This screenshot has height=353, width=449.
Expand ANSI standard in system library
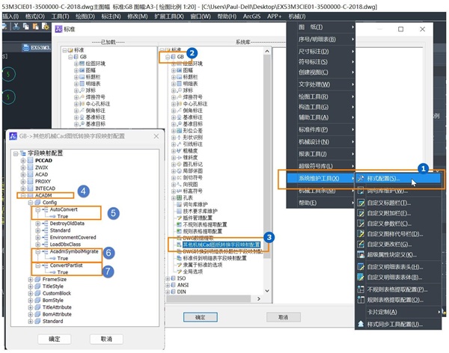pyautogui.click(x=168, y=285)
